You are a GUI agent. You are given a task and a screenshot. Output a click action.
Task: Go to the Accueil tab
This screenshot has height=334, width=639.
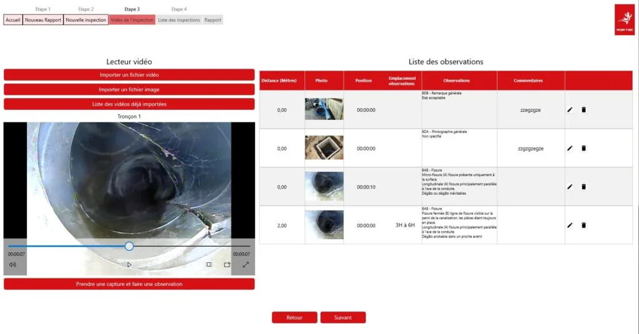tap(13, 20)
